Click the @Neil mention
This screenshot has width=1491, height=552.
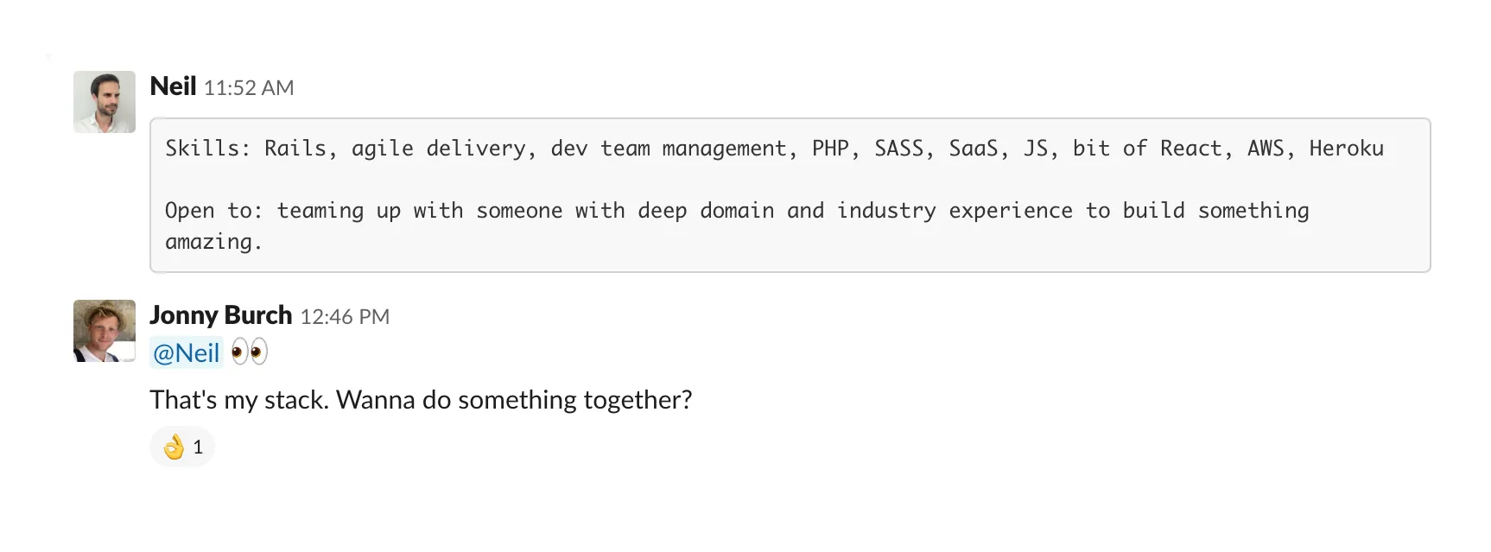(x=186, y=352)
